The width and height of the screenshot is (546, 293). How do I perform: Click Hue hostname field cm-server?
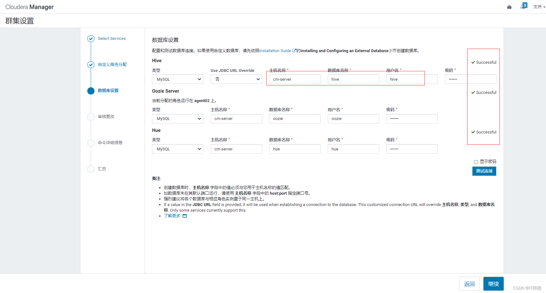(236, 149)
